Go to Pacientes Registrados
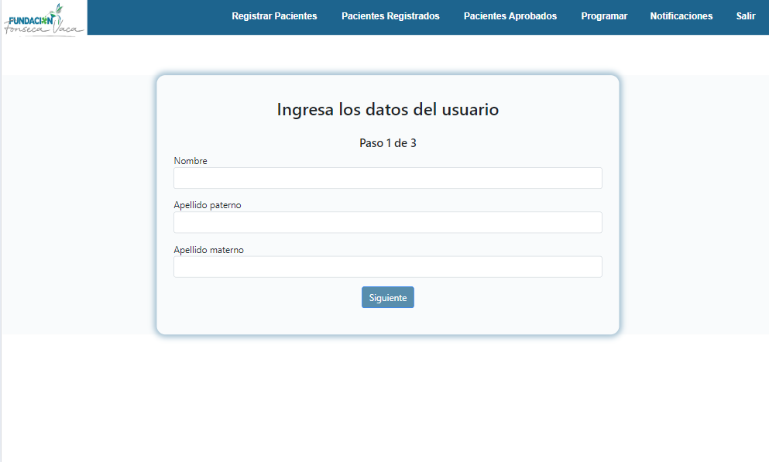The height and width of the screenshot is (462, 769). 390,16
